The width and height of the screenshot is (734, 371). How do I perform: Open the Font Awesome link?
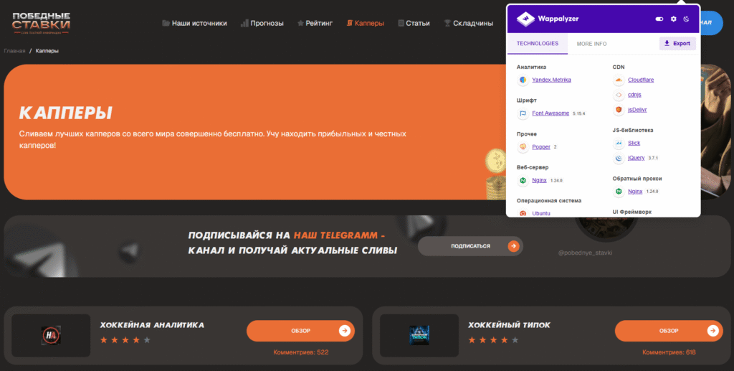tap(550, 113)
